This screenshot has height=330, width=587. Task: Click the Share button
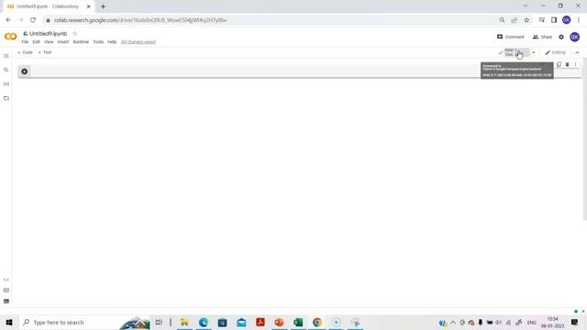click(x=542, y=37)
